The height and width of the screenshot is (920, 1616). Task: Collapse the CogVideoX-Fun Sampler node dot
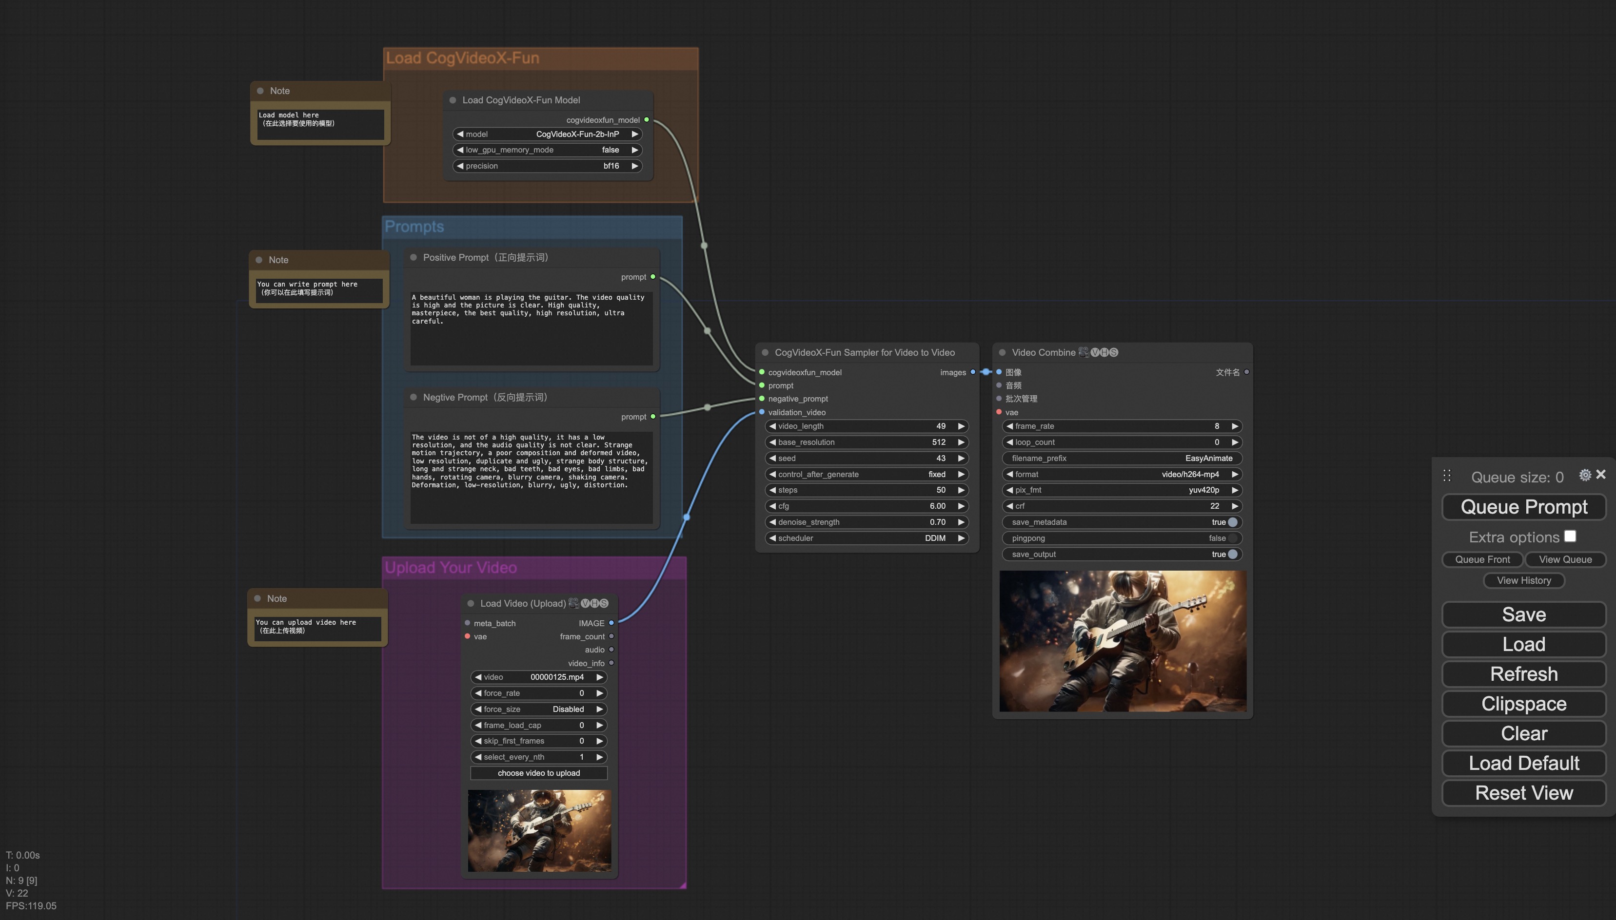pos(765,353)
